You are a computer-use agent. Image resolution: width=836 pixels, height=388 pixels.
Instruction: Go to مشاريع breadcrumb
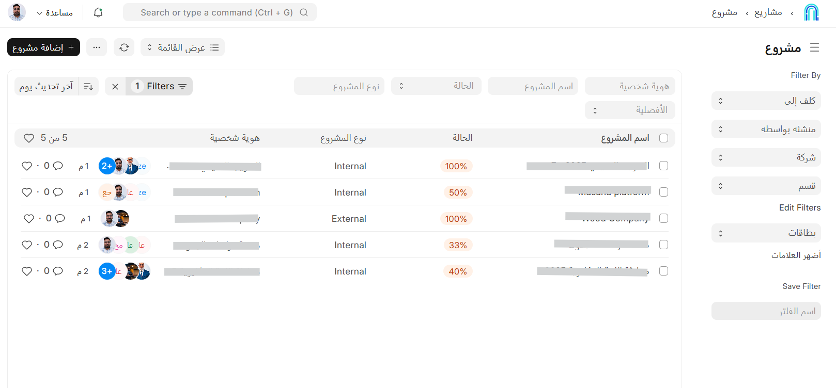(x=768, y=12)
